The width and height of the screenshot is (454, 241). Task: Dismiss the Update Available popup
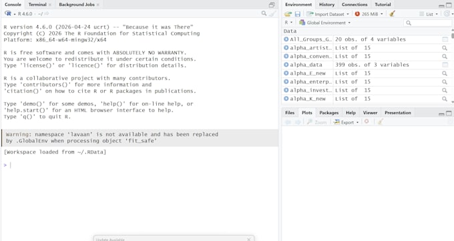(249, 239)
